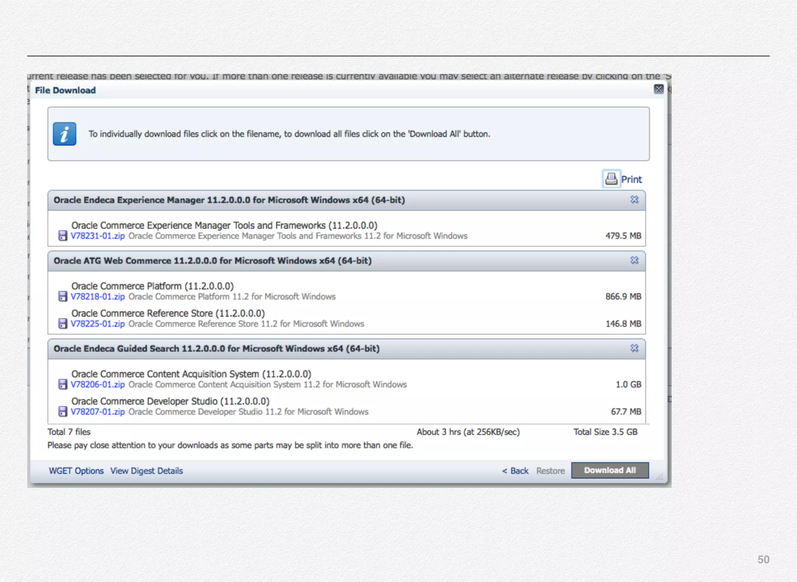
Task: Click disk icon beside V78207-01.zip
Action: (62, 412)
